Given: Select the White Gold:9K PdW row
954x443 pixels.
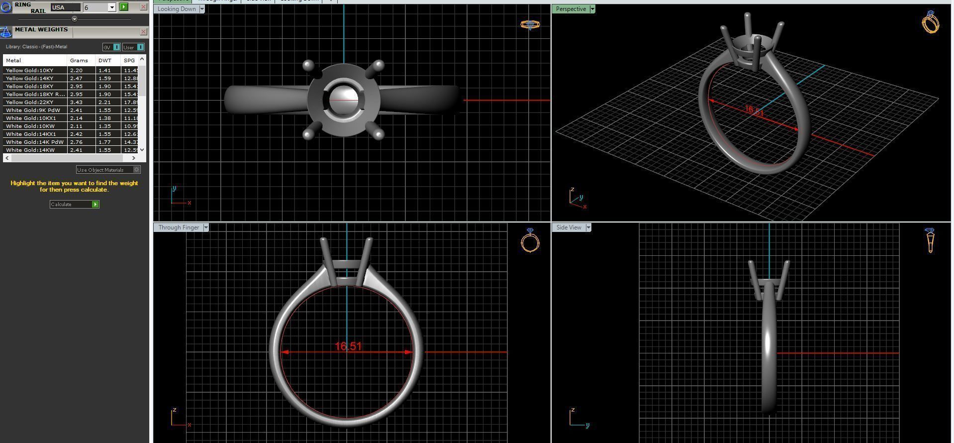Looking at the screenshot, I should 71,110.
